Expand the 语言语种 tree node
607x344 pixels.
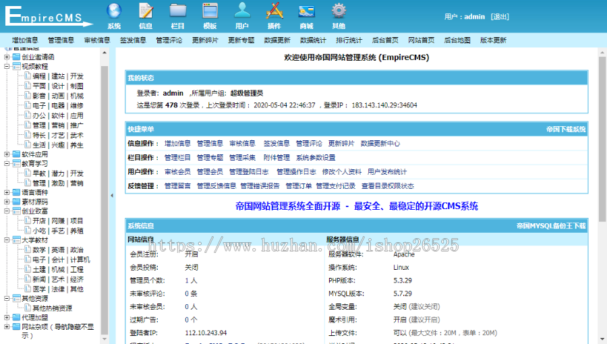coord(7,192)
